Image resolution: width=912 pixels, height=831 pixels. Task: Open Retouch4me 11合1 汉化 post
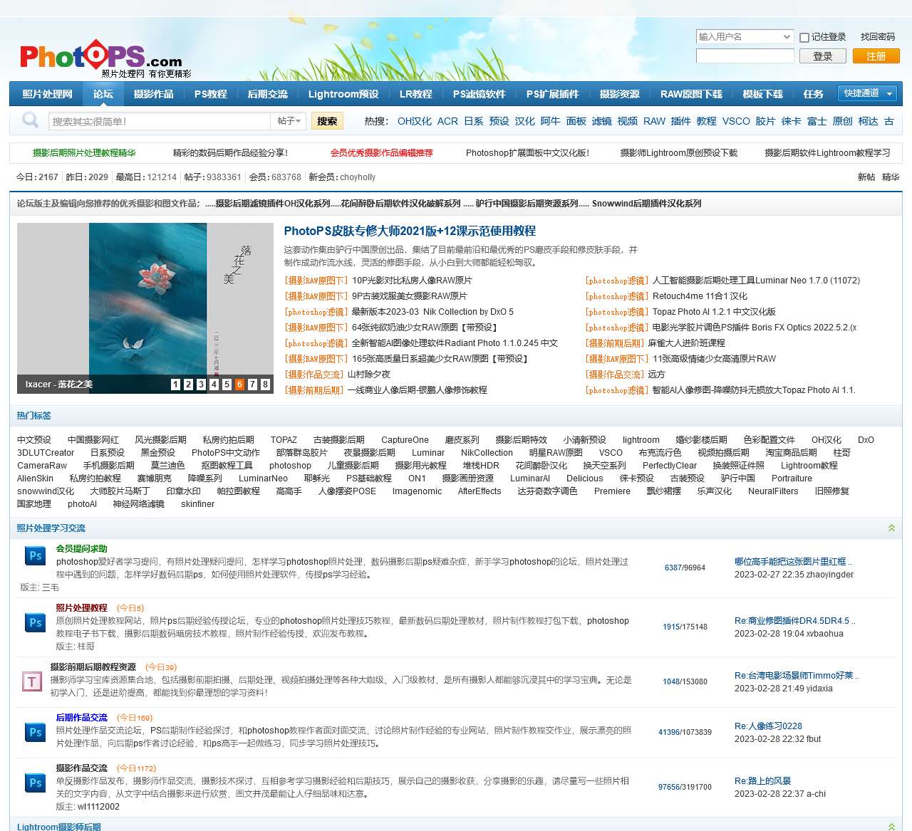(x=700, y=296)
